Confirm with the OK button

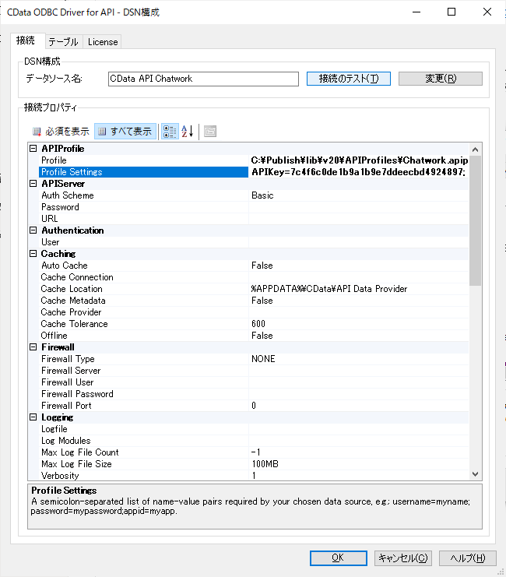point(338,558)
